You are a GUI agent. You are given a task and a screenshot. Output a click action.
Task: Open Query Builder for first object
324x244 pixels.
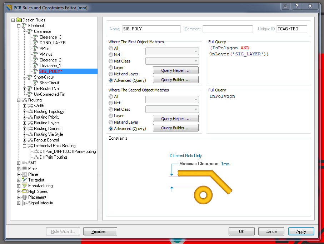pos(176,80)
